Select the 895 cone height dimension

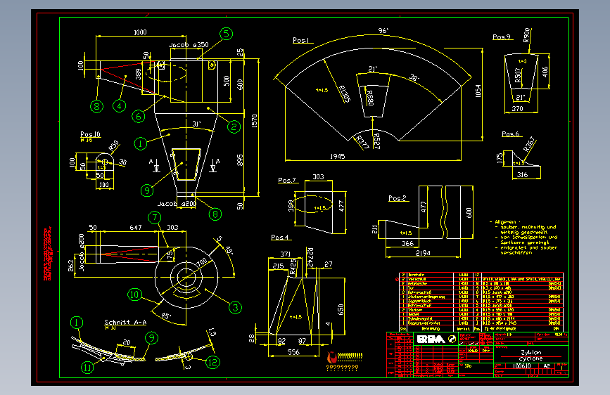[240, 160]
